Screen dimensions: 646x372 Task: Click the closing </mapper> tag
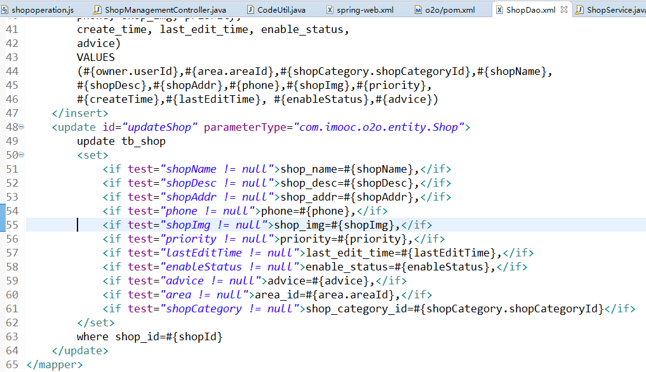tap(55, 364)
